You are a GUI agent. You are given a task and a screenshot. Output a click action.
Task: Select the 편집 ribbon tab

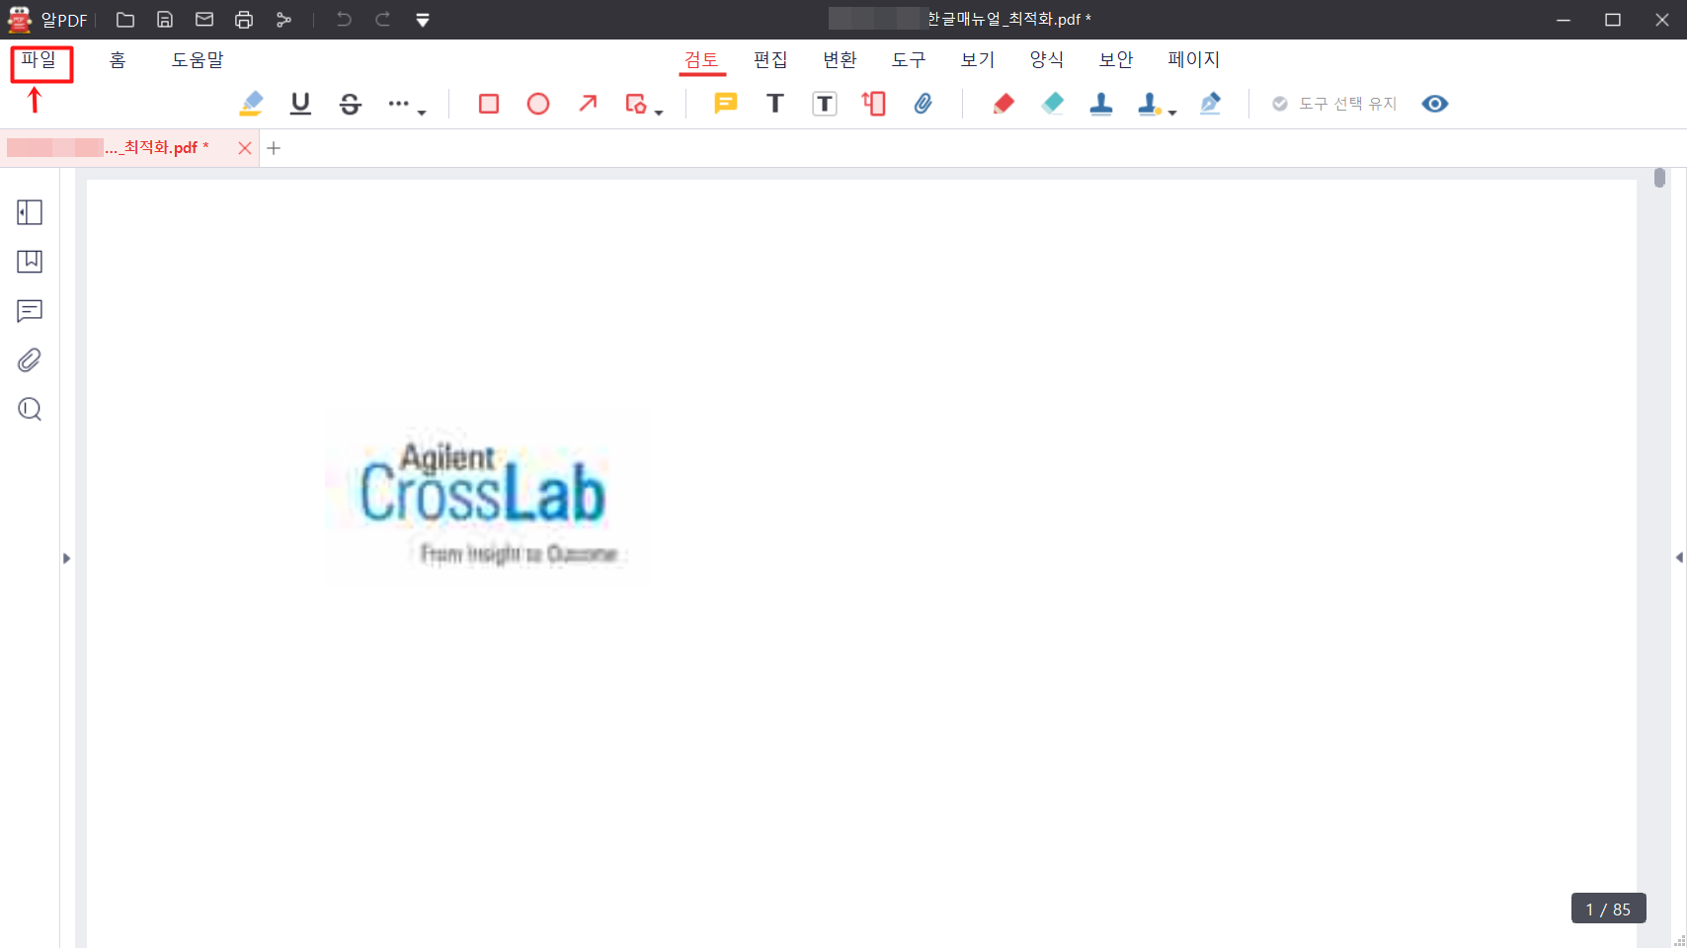tap(770, 60)
